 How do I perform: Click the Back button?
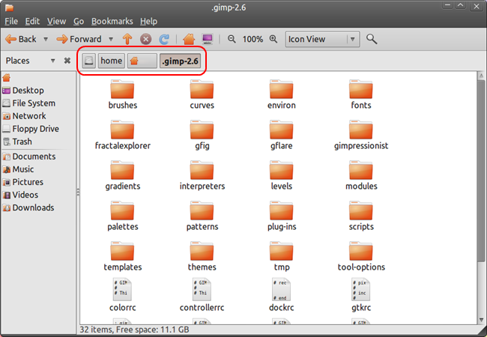21,39
